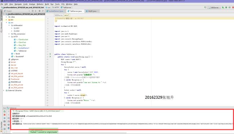The image size is (234, 134).
Task: Select ClientTest class in the project tree
Action: click(x=22, y=42)
